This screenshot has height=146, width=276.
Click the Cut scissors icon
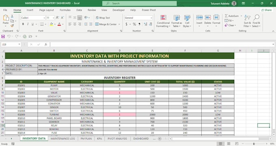point(12,16)
